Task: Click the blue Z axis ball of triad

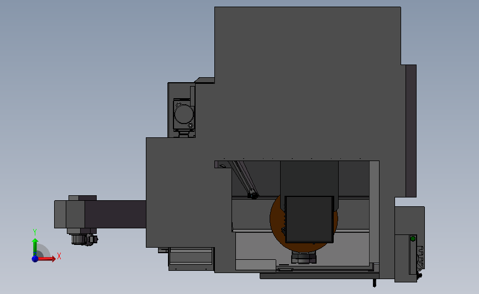Action: (x=35, y=259)
